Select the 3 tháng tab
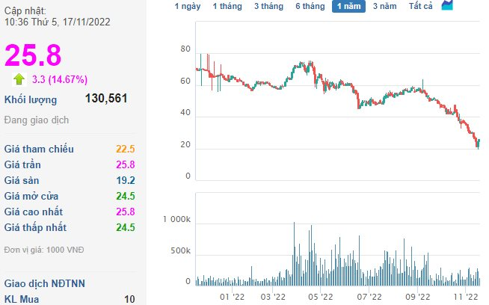Image resolution: width=489 pixels, height=305 pixels. [268, 7]
